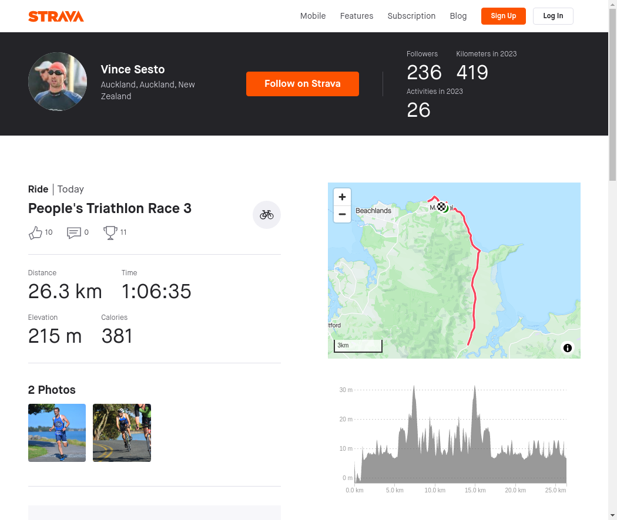Open the Mobile menu item
This screenshot has width=617, height=520.
point(313,16)
